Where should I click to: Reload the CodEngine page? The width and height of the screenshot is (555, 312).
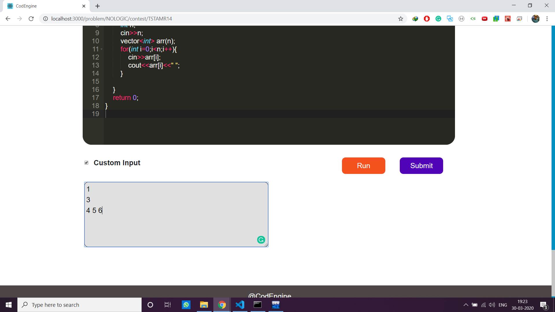coord(31,19)
